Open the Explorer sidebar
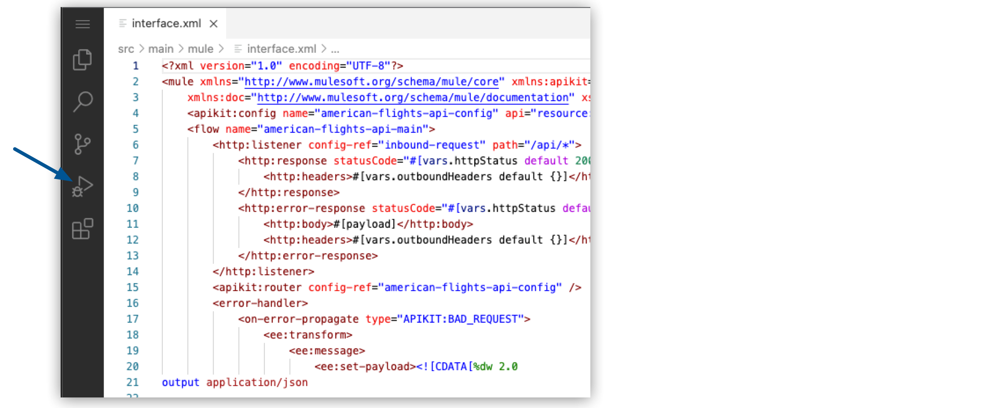The height and width of the screenshot is (408, 1003). pos(83,60)
